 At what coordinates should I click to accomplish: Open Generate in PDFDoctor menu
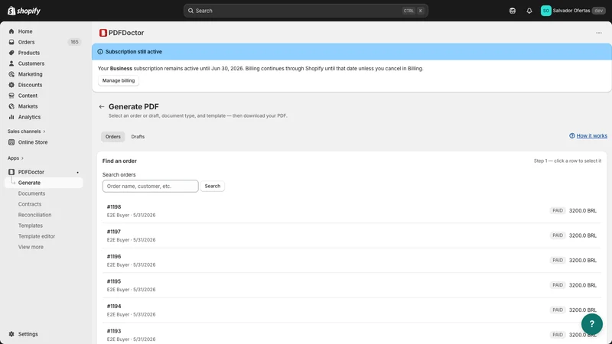29,183
